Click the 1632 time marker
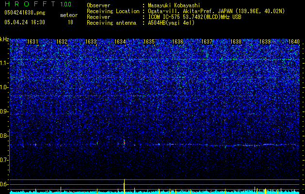This screenshot has height=194, width=305. tap(62, 42)
